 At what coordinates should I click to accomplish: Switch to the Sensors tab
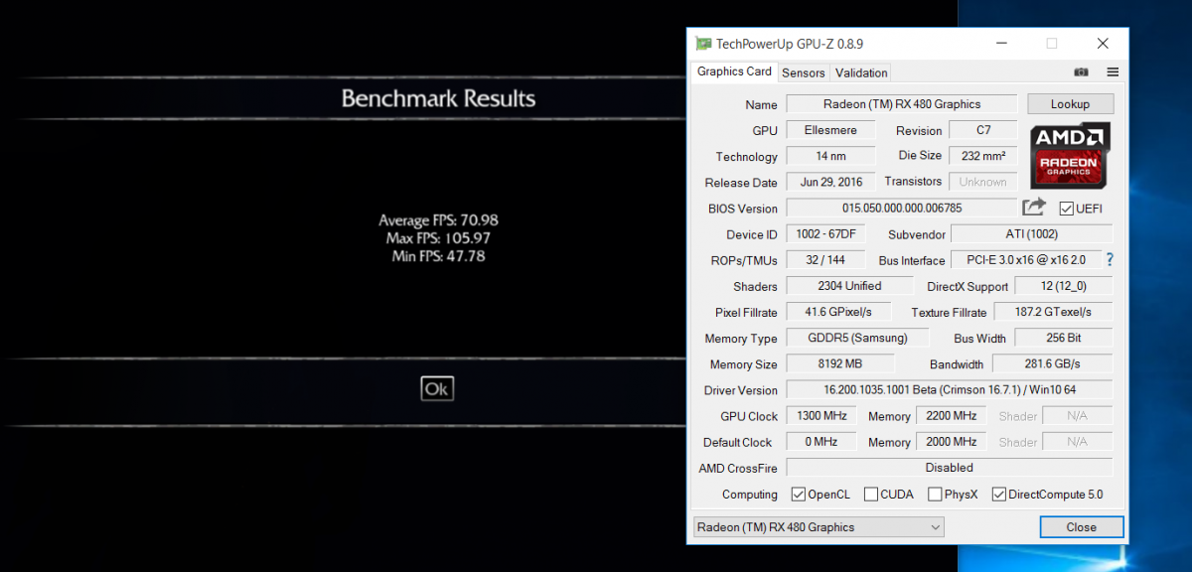pos(804,72)
